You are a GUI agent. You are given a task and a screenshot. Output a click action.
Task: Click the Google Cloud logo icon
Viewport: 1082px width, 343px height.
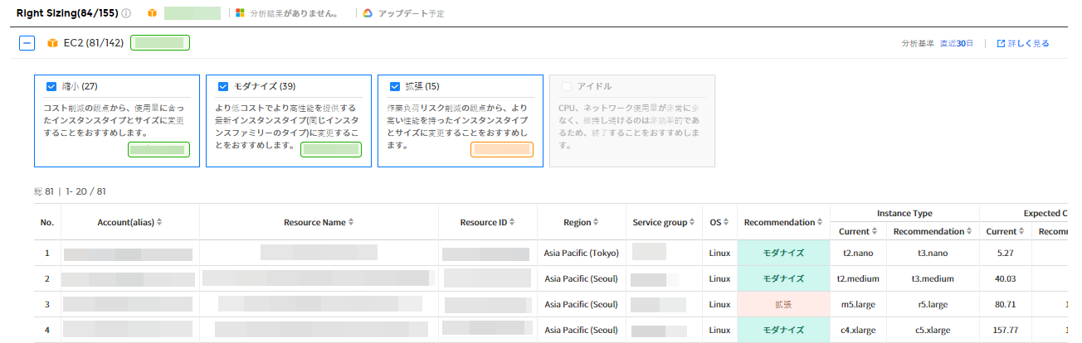coord(368,13)
